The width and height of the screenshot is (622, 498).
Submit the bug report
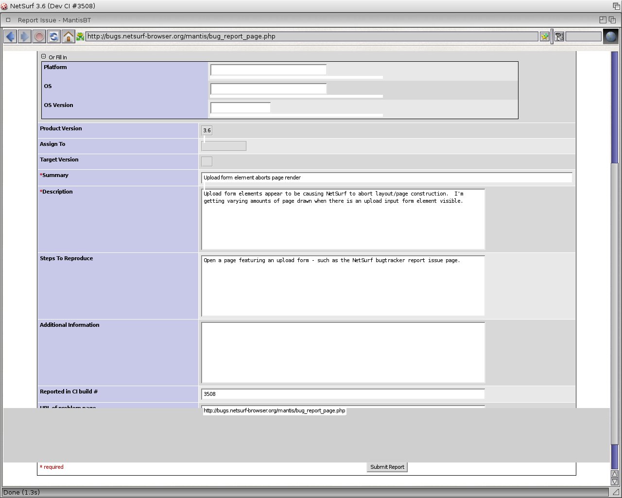tap(387, 467)
